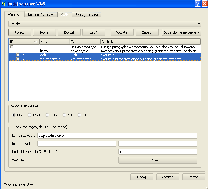Close the Dodaj warstwę WMS dialog
Image resolution: width=208 pixels, height=189 pixels.
coord(205,3)
